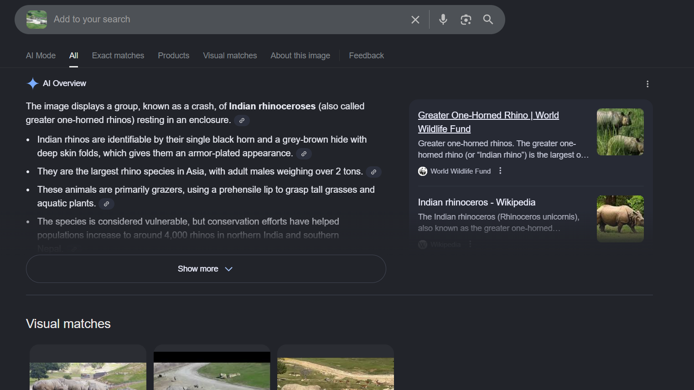Open source link after enclosure sentence

tap(242, 121)
